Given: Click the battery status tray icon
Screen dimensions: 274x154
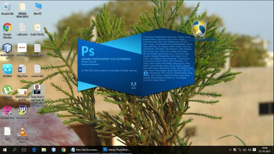Looking at the screenshot, I should click(x=244, y=150).
